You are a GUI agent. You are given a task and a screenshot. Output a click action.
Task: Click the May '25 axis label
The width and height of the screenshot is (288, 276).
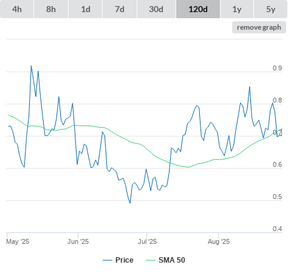(18, 241)
